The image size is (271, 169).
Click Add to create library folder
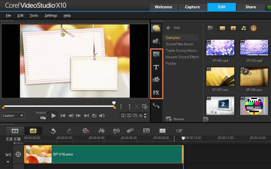[x=173, y=27]
